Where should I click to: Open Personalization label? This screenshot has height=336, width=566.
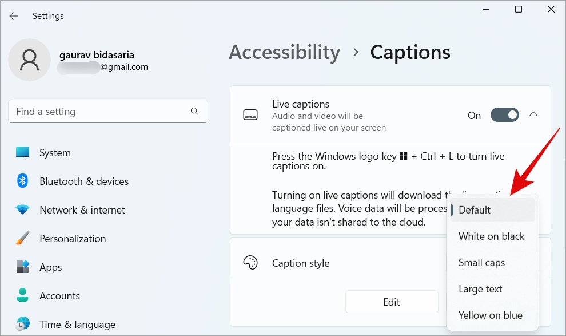(73, 239)
